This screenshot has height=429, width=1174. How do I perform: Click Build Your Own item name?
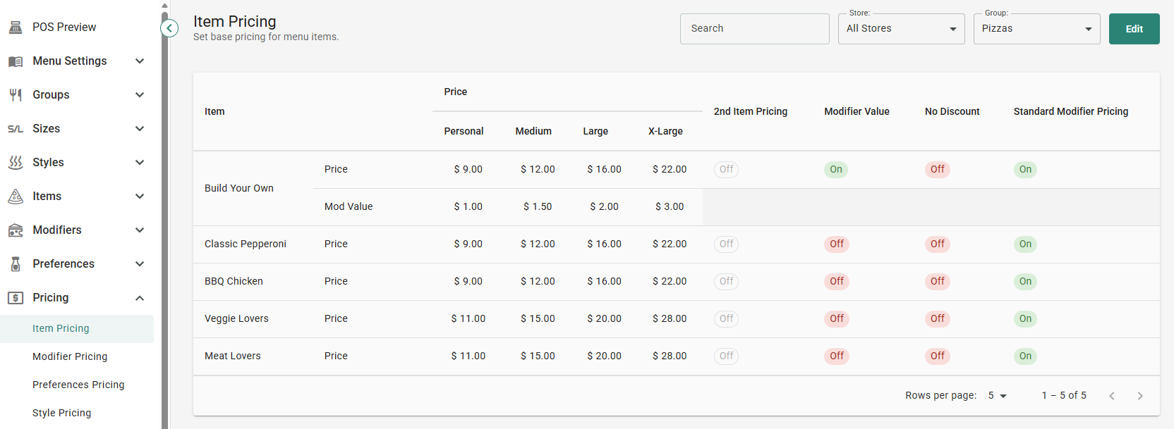click(239, 188)
